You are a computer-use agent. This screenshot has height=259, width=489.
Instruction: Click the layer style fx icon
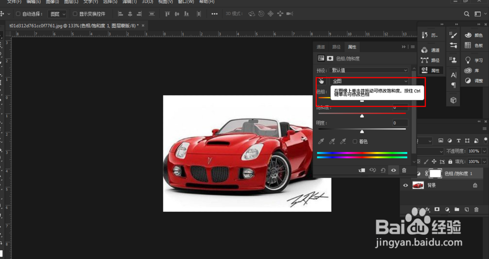point(428,210)
